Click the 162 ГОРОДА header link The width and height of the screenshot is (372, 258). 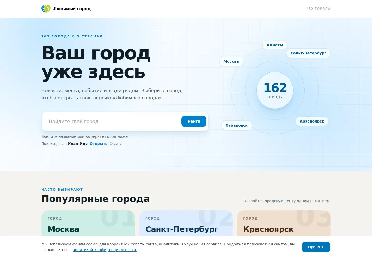tap(318, 9)
